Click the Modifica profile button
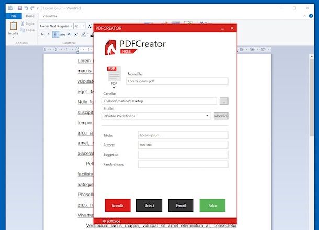 coord(221,116)
